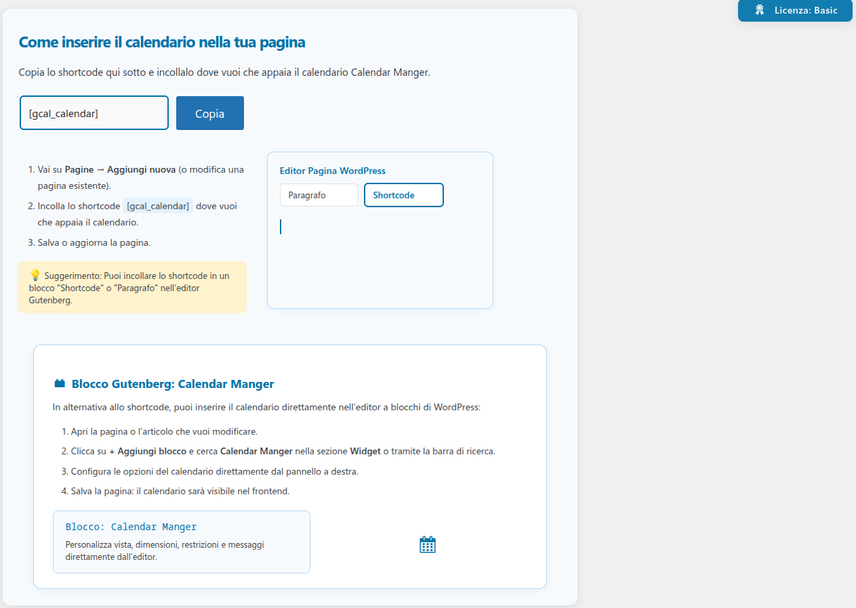The height and width of the screenshot is (608, 856).
Task: Click the text cursor in the editor preview
Action: (x=281, y=227)
